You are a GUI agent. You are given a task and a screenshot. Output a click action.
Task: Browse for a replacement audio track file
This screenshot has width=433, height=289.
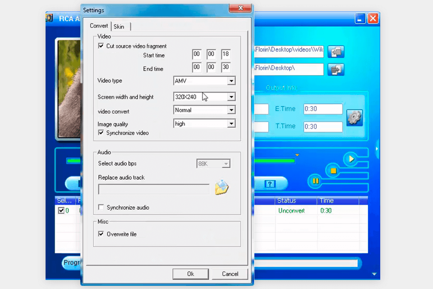(x=221, y=188)
